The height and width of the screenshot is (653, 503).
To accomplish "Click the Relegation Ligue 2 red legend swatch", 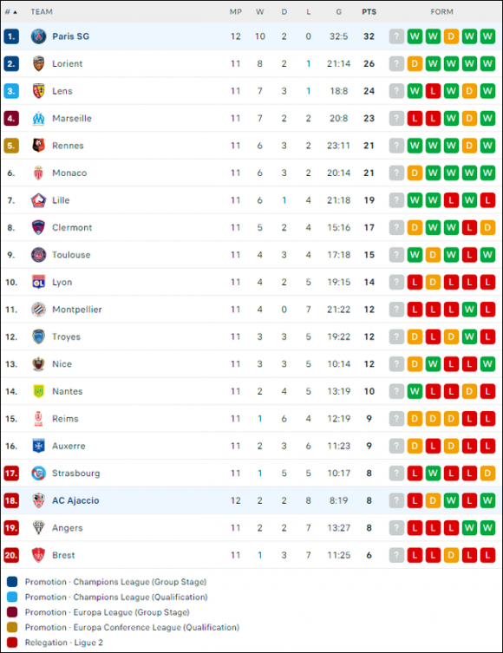I will pyautogui.click(x=12, y=643).
